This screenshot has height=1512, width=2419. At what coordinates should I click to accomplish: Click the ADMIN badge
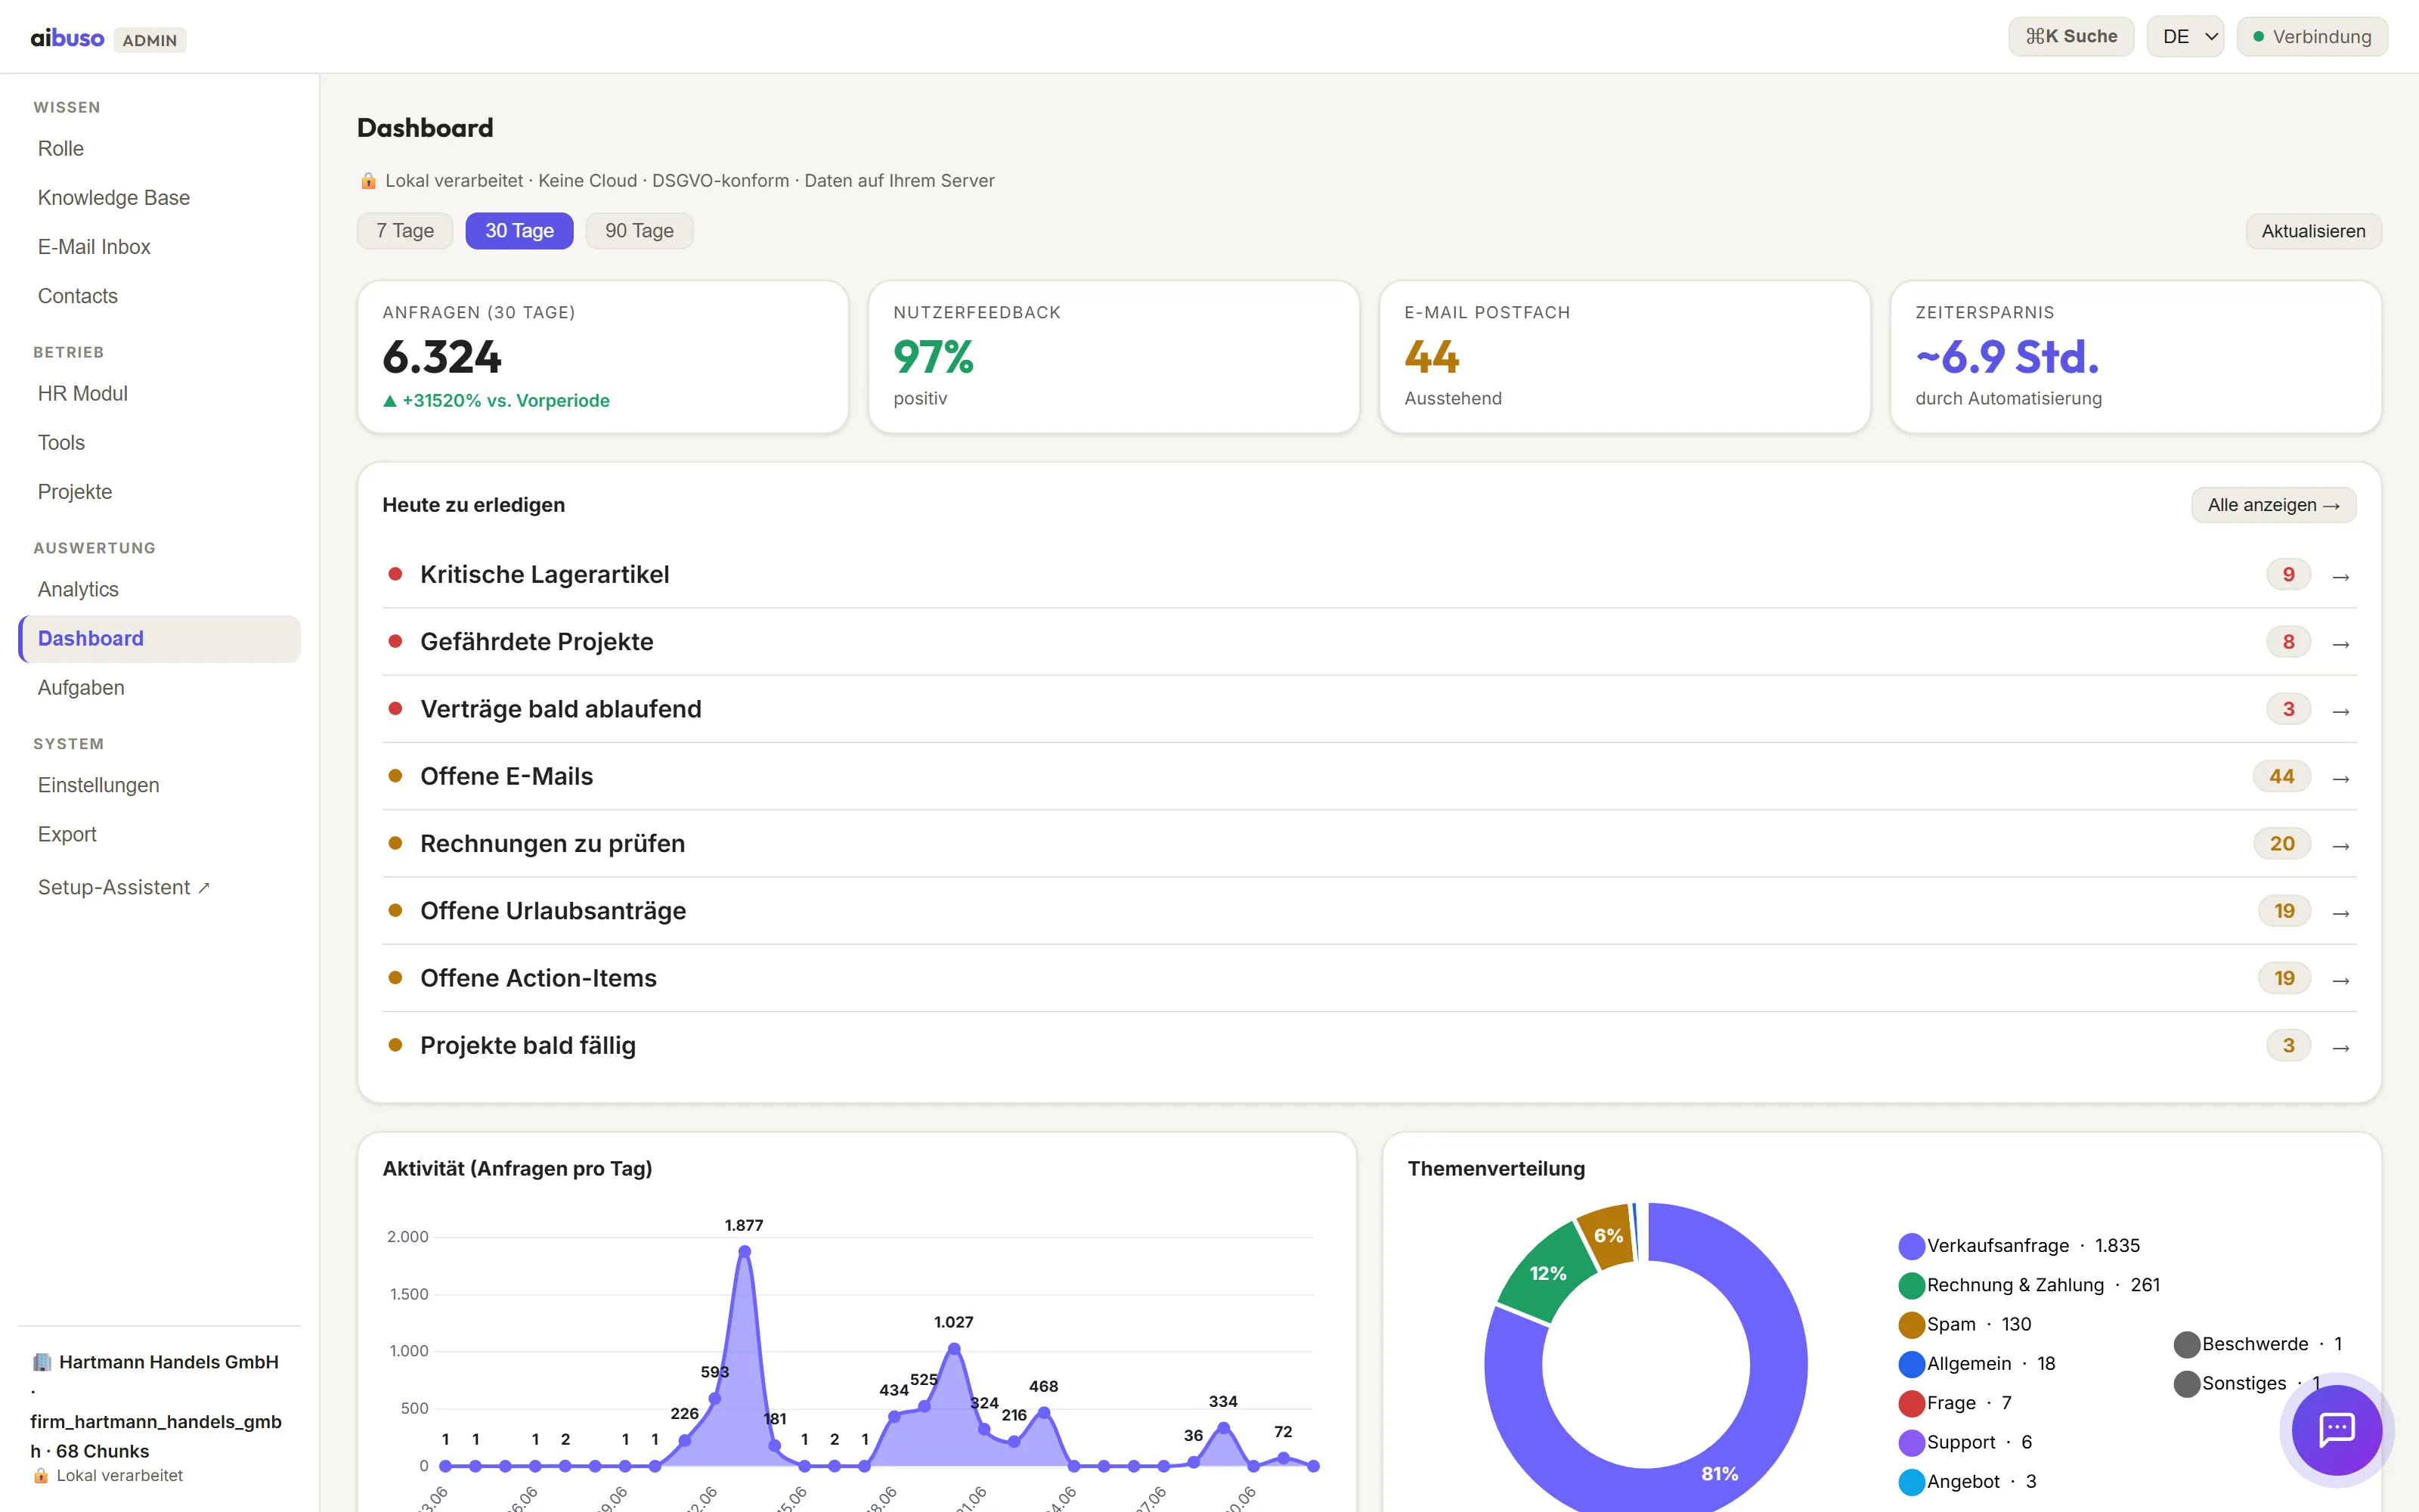click(x=150, y=40)
